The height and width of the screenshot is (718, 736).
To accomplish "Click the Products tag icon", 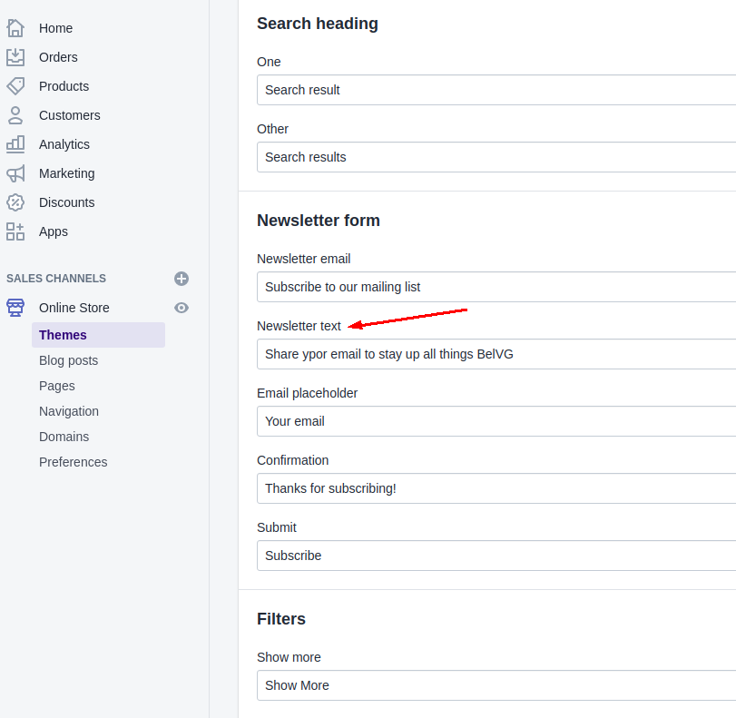I will 15,86.
